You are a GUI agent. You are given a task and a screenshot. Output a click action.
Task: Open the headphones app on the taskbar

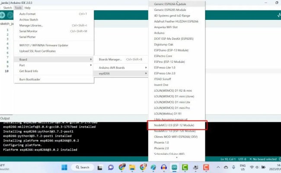point(164,167)
